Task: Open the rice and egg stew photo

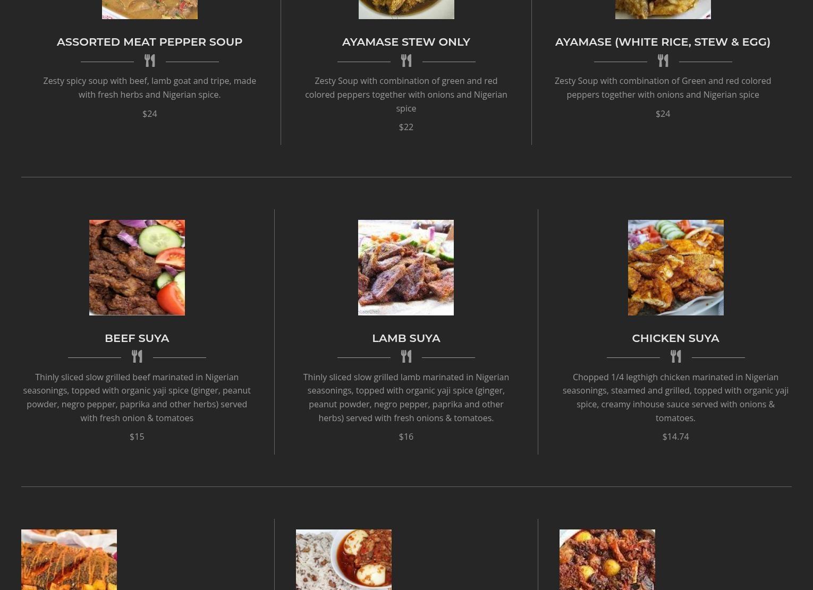Action: point(344,560)
